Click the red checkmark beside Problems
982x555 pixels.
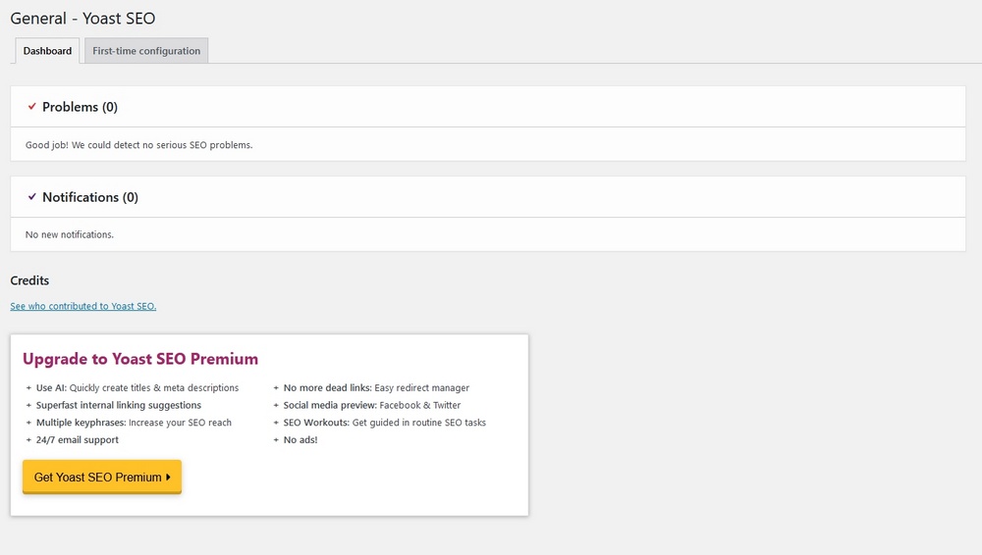pyautogui.click(x=32, y=106)
